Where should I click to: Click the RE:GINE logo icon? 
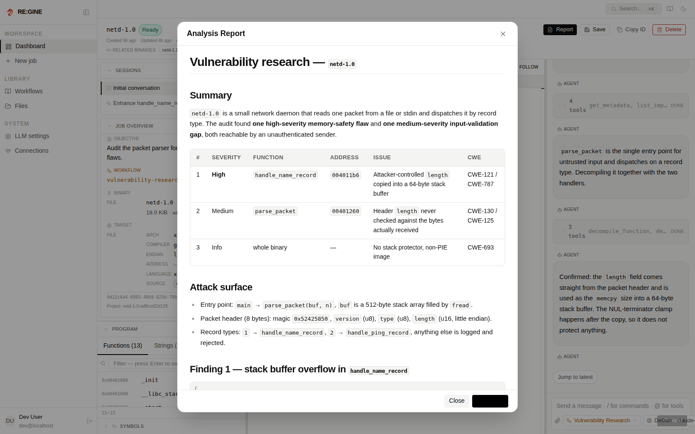tap(10, 12)
